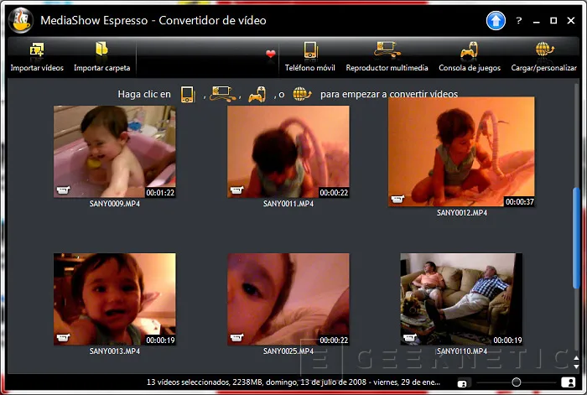Viewport: 587px width, 395px height.
Task: Click the Importar vídeos toolbar icon
Action: point(37,49)
